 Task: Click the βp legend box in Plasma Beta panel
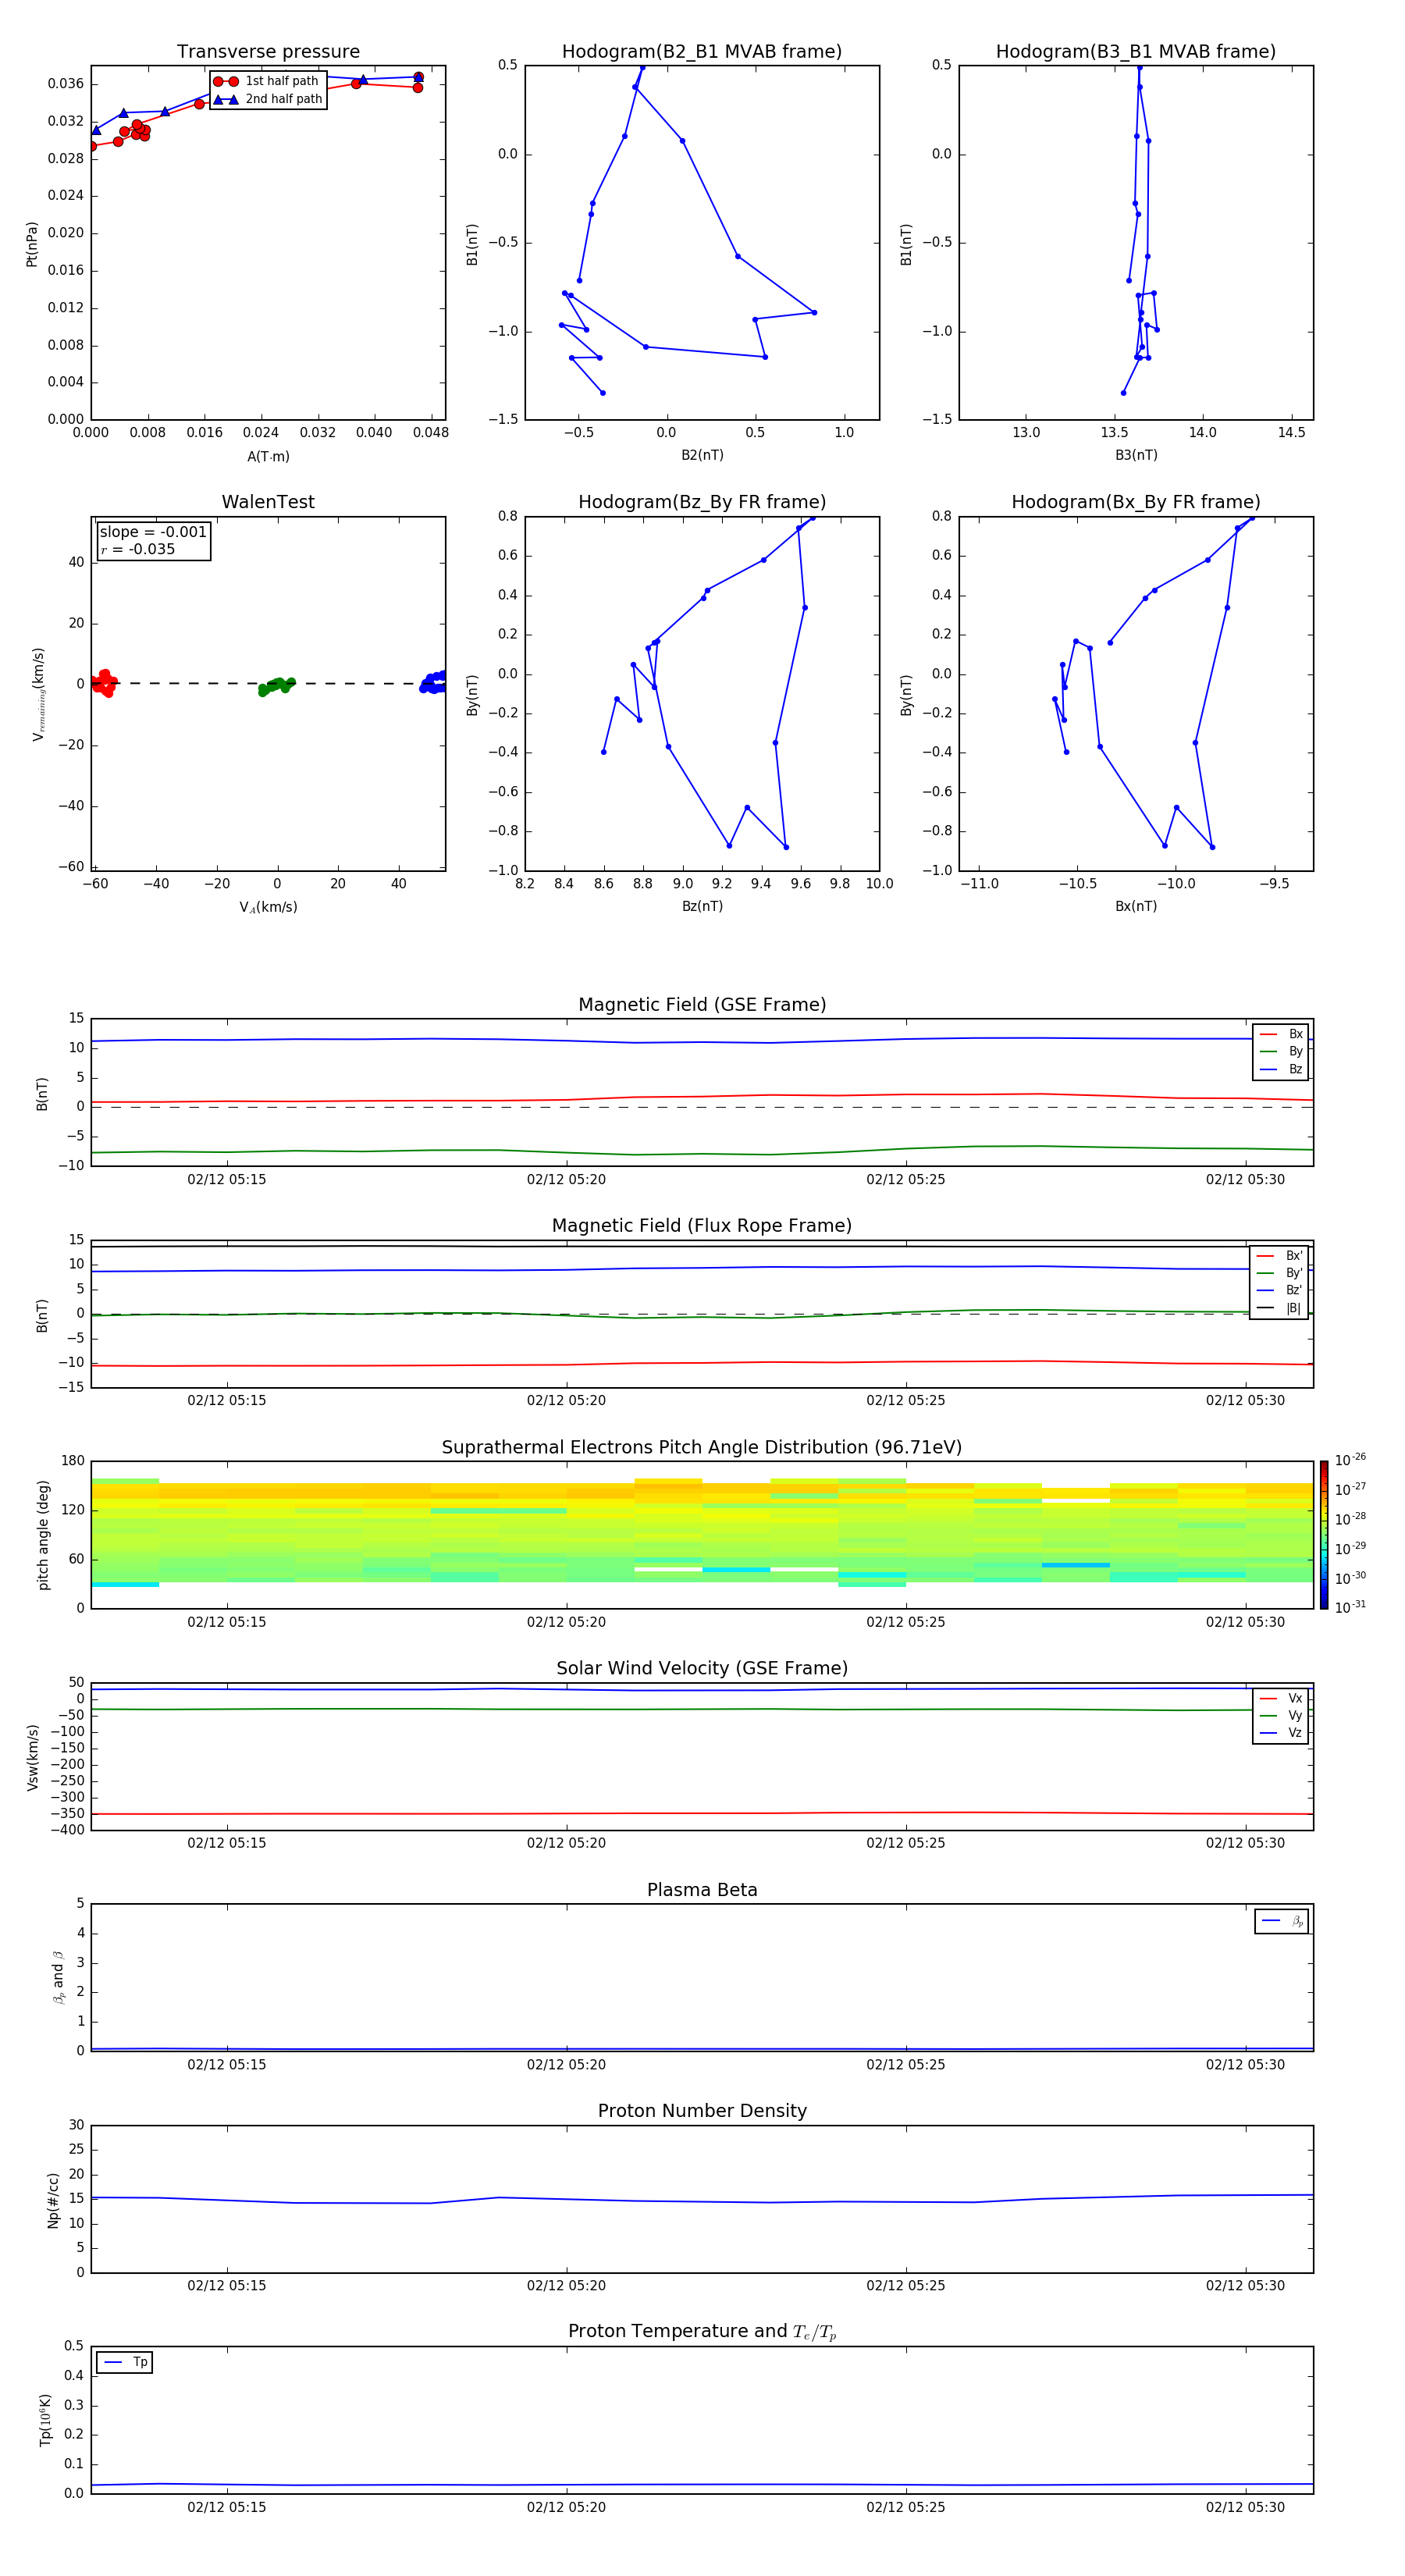[1282, 1921]
